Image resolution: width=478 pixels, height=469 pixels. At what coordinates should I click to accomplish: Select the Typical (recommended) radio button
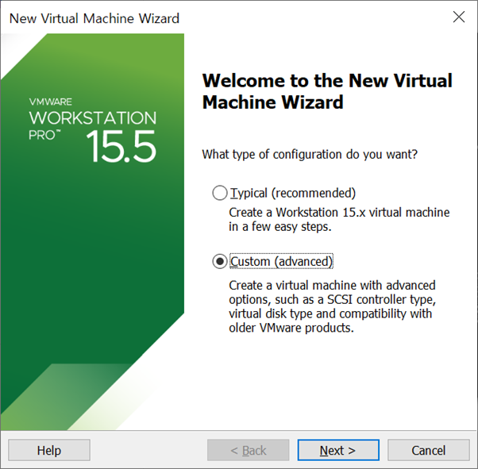pyautogui.click(x=219, y=193)
